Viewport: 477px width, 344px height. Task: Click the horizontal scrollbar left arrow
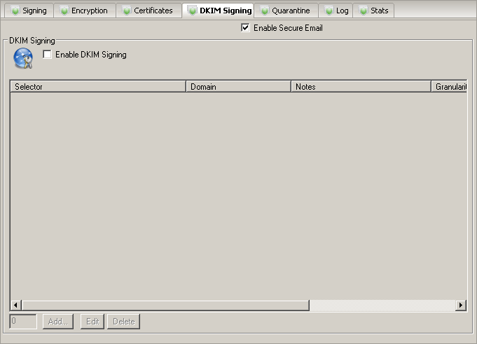point(15,305)
